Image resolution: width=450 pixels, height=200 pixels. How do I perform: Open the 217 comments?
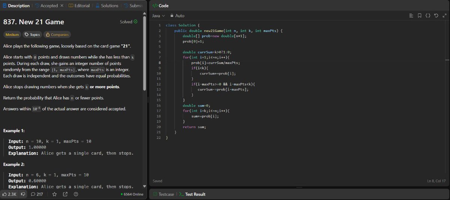(x=36, y=194)
